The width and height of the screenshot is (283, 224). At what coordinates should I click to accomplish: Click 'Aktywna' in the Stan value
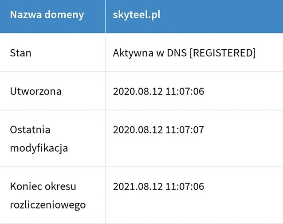133,53
